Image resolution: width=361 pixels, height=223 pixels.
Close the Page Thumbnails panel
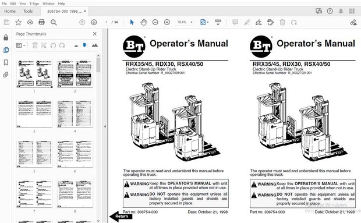coord(95,34)
